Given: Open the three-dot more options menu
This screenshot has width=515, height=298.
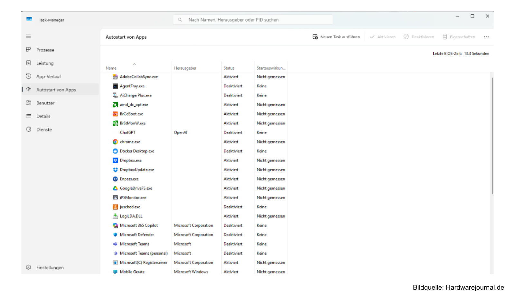Looking at the screenshot, I should 487,37.
